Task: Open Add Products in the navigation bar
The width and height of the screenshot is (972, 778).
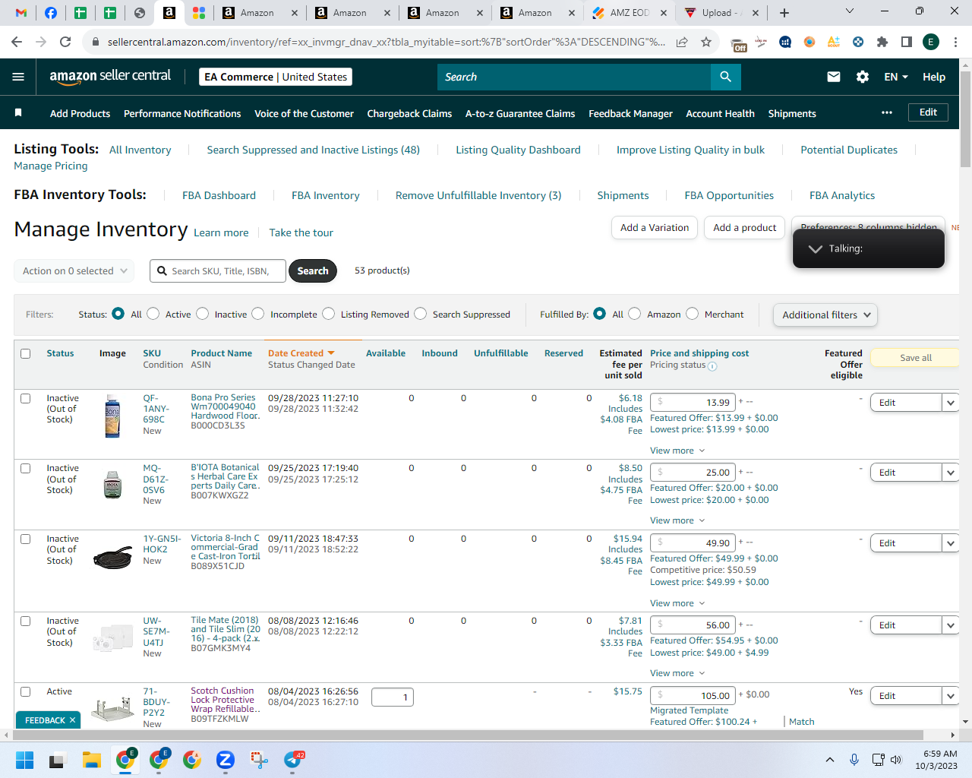Action: pyautogui.click(x=80, y=113)
